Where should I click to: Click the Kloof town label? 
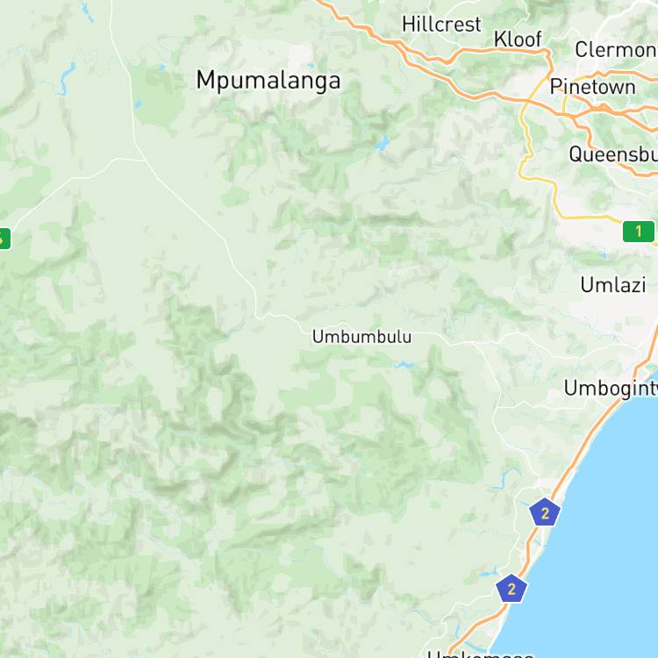518,39
